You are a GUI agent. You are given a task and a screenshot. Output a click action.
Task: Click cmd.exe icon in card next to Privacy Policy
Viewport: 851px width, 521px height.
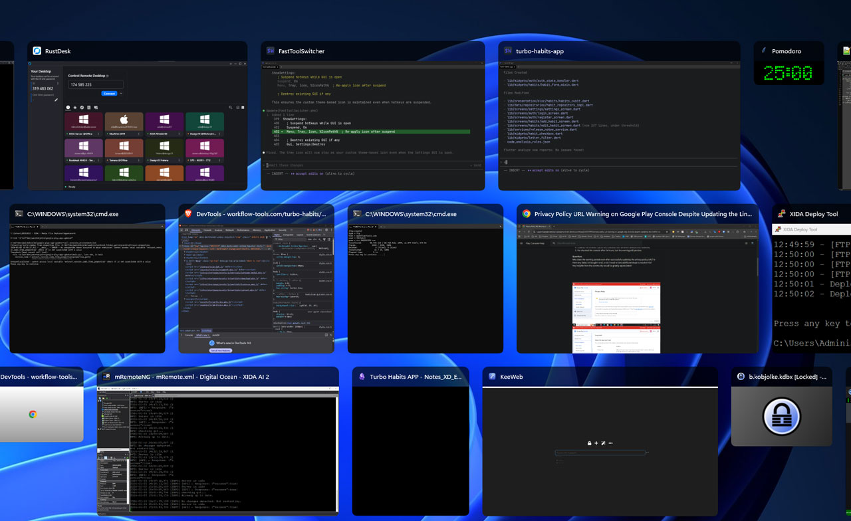point(357,214)
